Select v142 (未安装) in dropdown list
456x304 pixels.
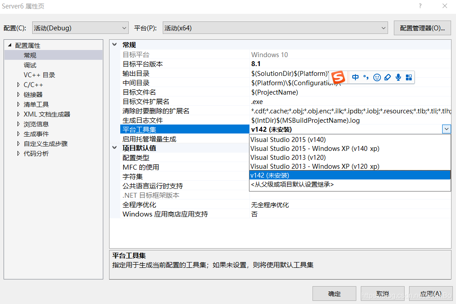click(x=350, y=175)
